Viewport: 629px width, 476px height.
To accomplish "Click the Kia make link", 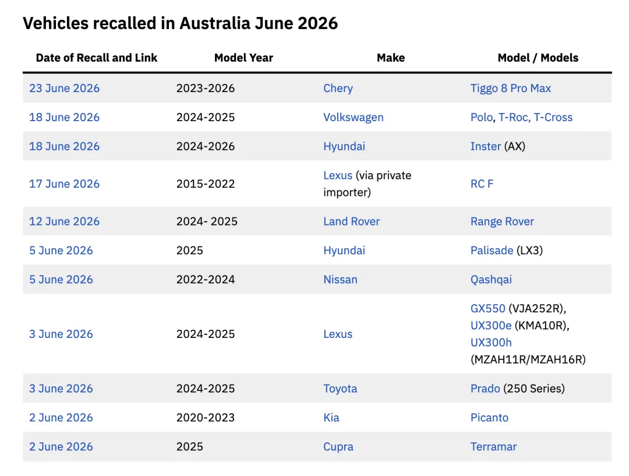I will click(x=331, y=417).
